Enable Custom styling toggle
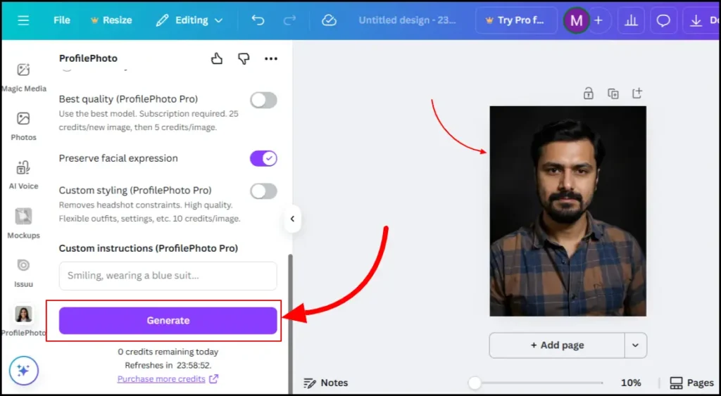This screenshot has width=721, height=396. coord(263,191)
